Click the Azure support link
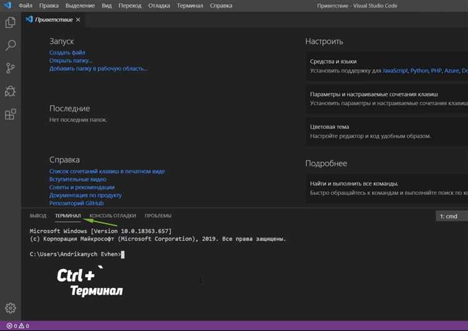The image size is (468, 331). (x=452, y=71)
